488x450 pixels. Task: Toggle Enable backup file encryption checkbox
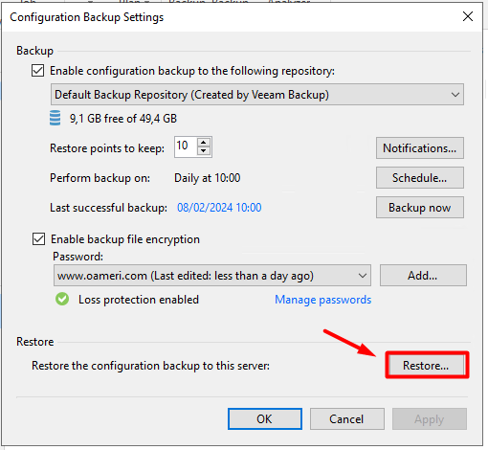coord(38,238)
